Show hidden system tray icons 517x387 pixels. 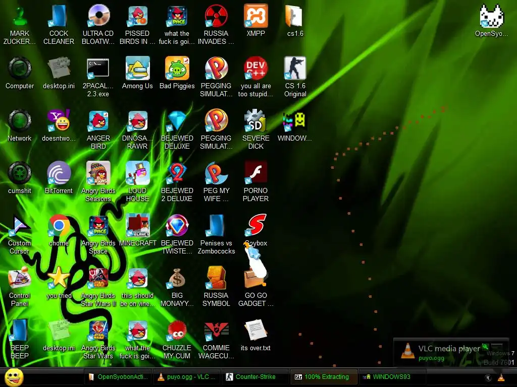pos(488,378)
